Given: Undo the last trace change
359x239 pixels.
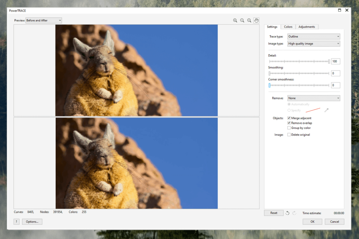Looking at the screenshot, I should coord(287,213).
